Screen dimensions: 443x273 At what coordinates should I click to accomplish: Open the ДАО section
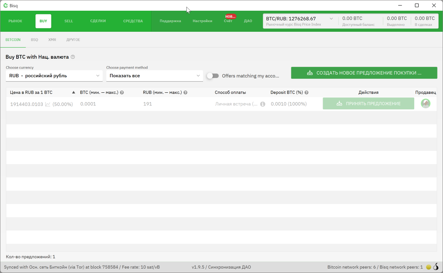(248, 21)
